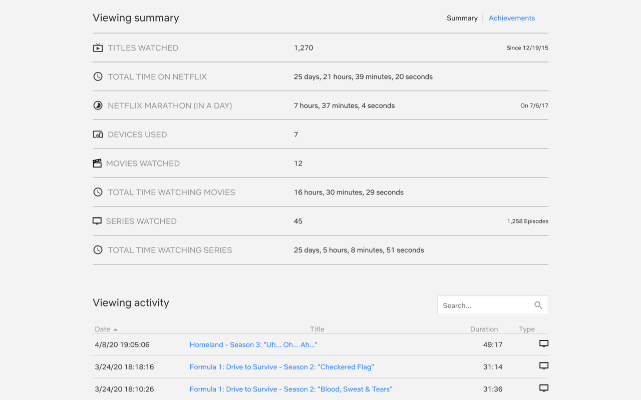
Task: Select the "Viewing activity" heading
Action: pyautogui.click(x=131, y=302)
